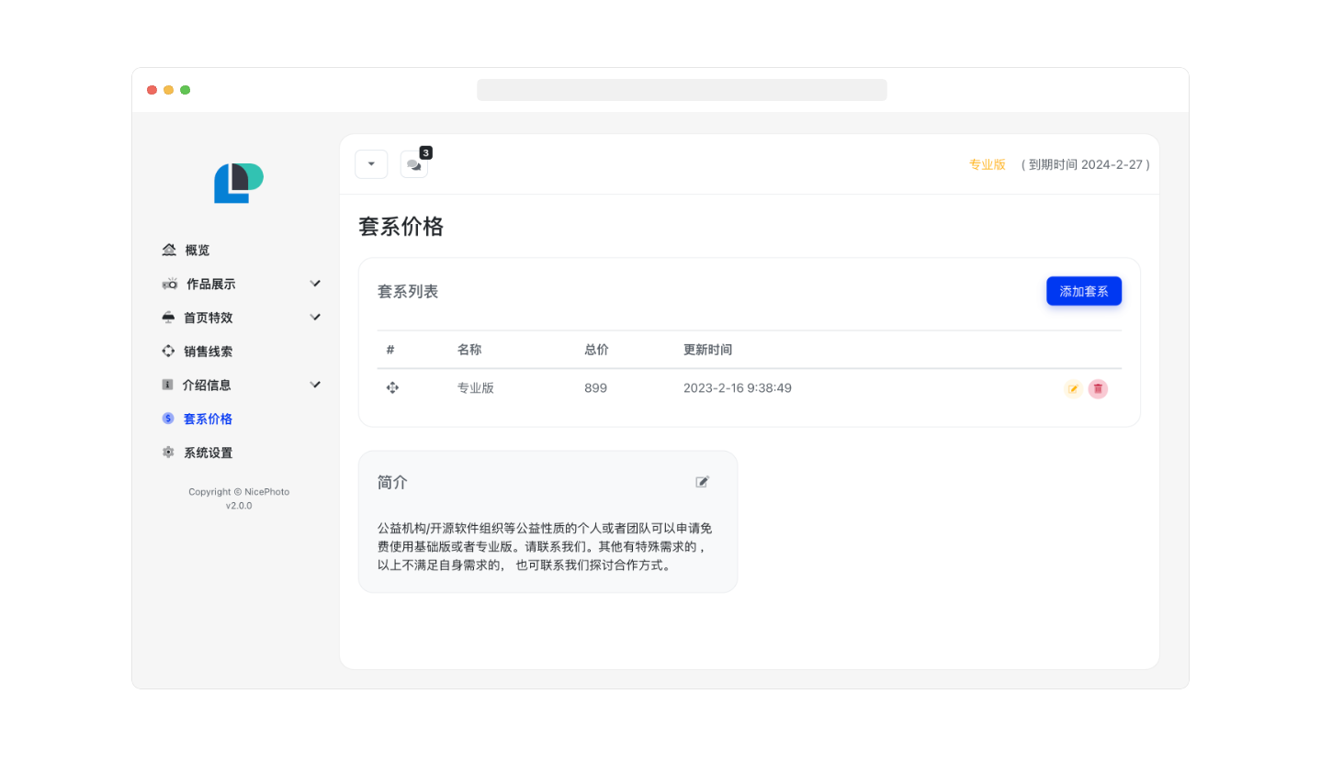Viewport: 1321px width, 761px height.
Task: Click the orange 专业版 plan label
Action: click(x=988, y=164)
